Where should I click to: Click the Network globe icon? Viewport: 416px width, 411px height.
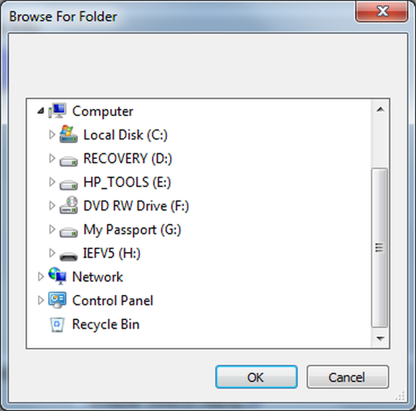(x=57, y=276)
